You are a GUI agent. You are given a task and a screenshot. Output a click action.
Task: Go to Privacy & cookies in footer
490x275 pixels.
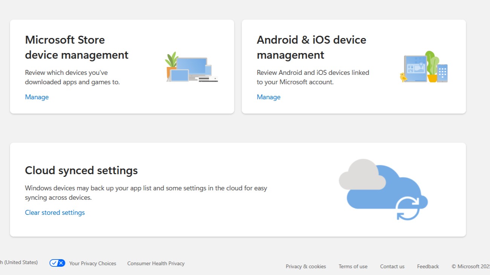pos(306,266)
